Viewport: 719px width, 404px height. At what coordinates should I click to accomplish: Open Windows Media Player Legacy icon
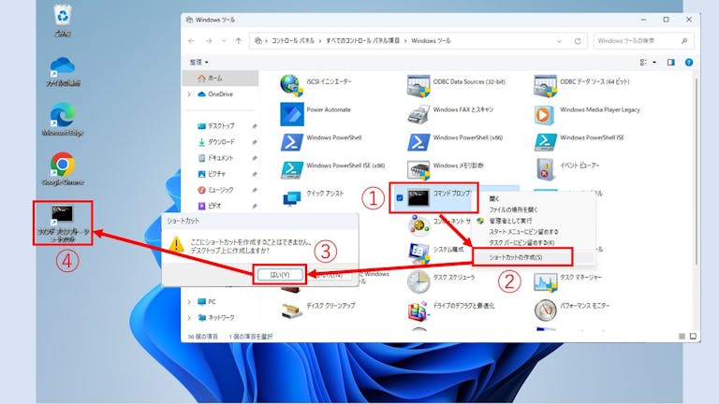point(545,114)
